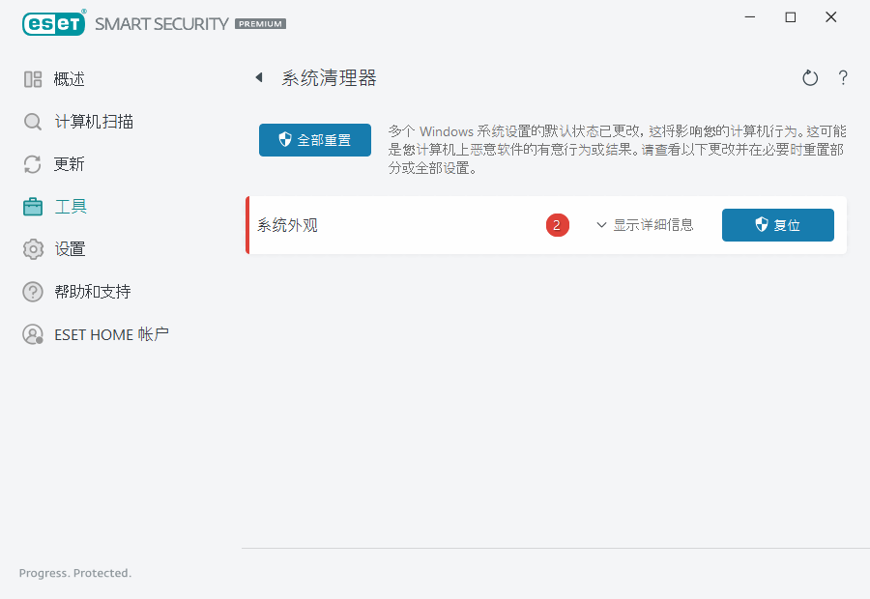870x599 pixels.
Task: Click the shield icon on 复位 button
Action: [x=759, y=224]
